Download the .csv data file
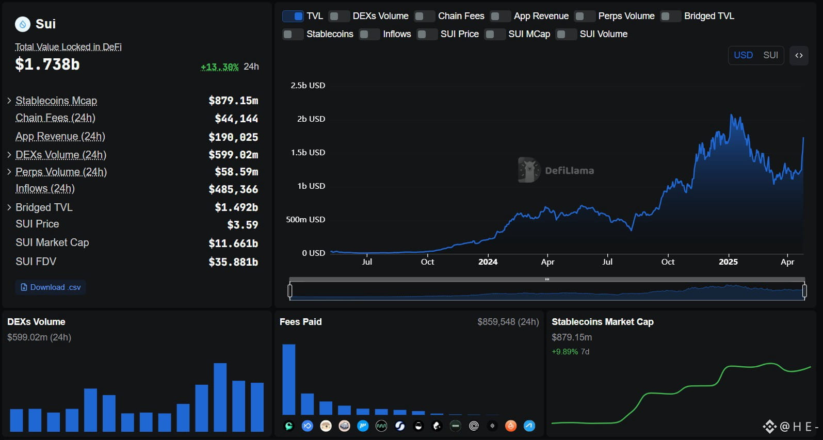823x440 pixels. (51, 287)
